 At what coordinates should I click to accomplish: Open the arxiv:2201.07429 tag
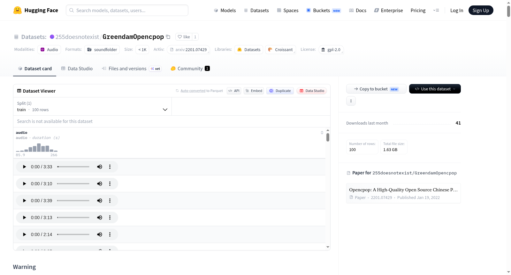(188, 50)
